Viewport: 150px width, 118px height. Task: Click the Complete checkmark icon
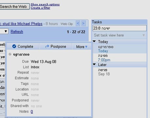point(14,46)
